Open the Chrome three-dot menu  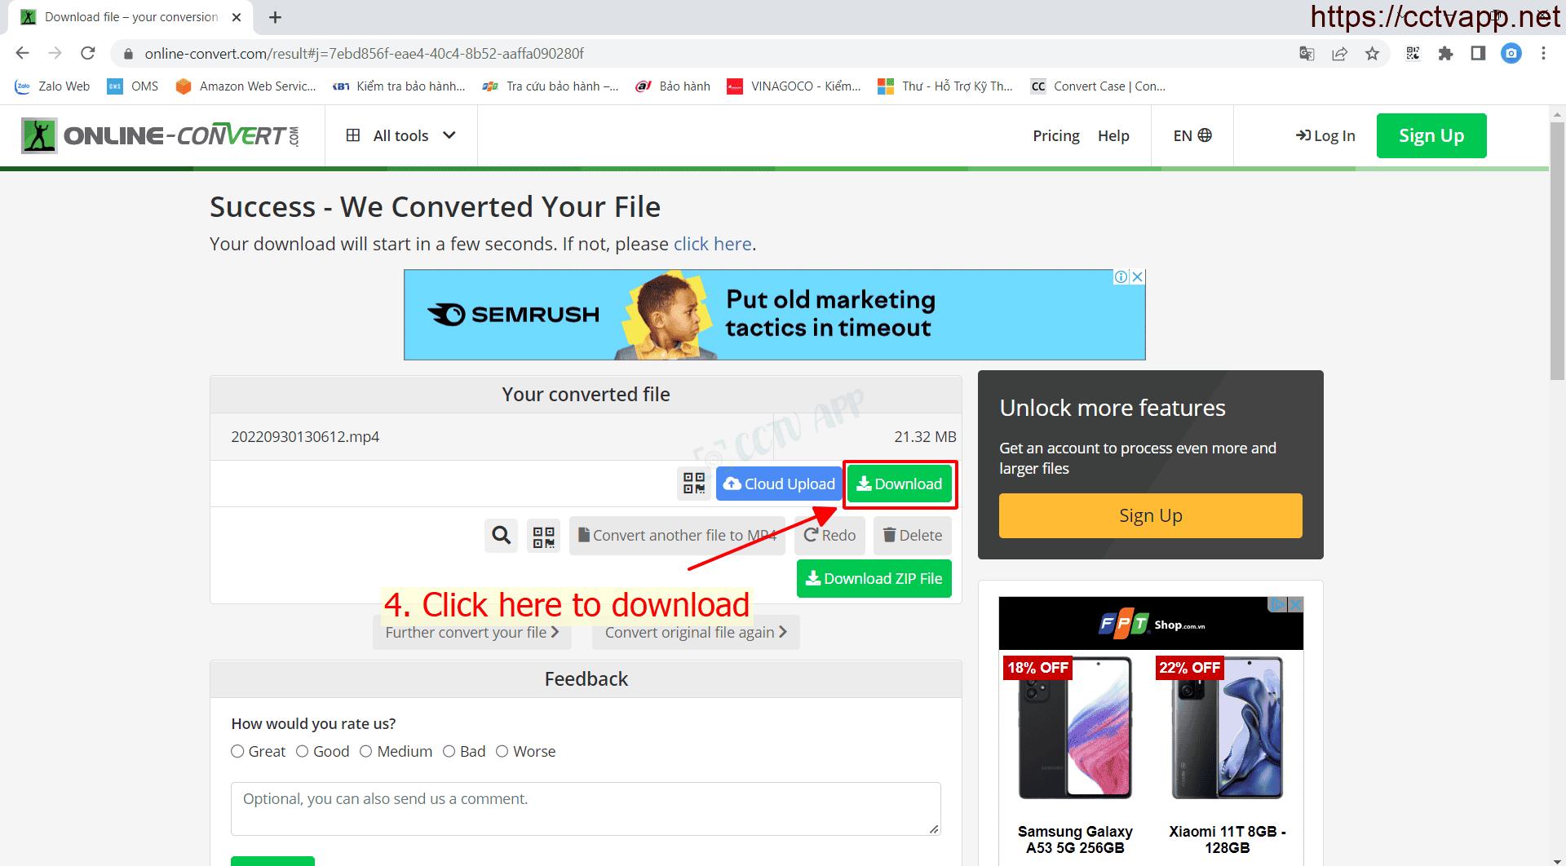[1543, 54]
